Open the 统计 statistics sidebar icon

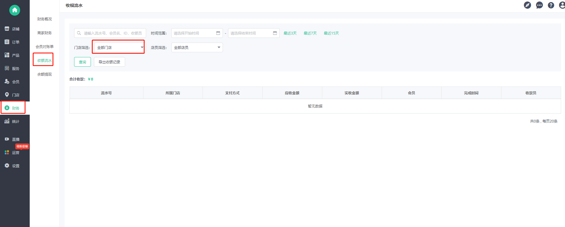(x=7, y=121)
